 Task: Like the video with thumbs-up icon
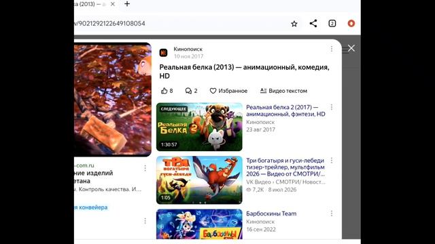pos(167,91)
